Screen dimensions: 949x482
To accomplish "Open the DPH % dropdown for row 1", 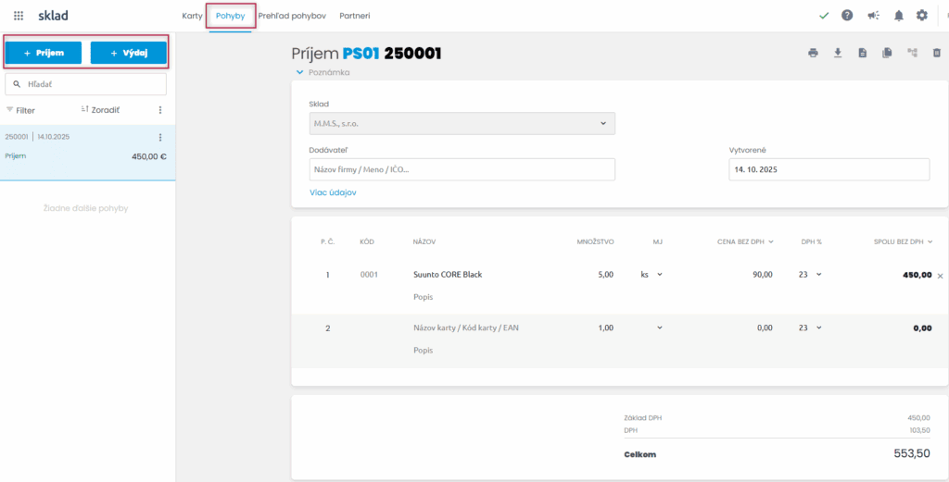I will point(809,275).
